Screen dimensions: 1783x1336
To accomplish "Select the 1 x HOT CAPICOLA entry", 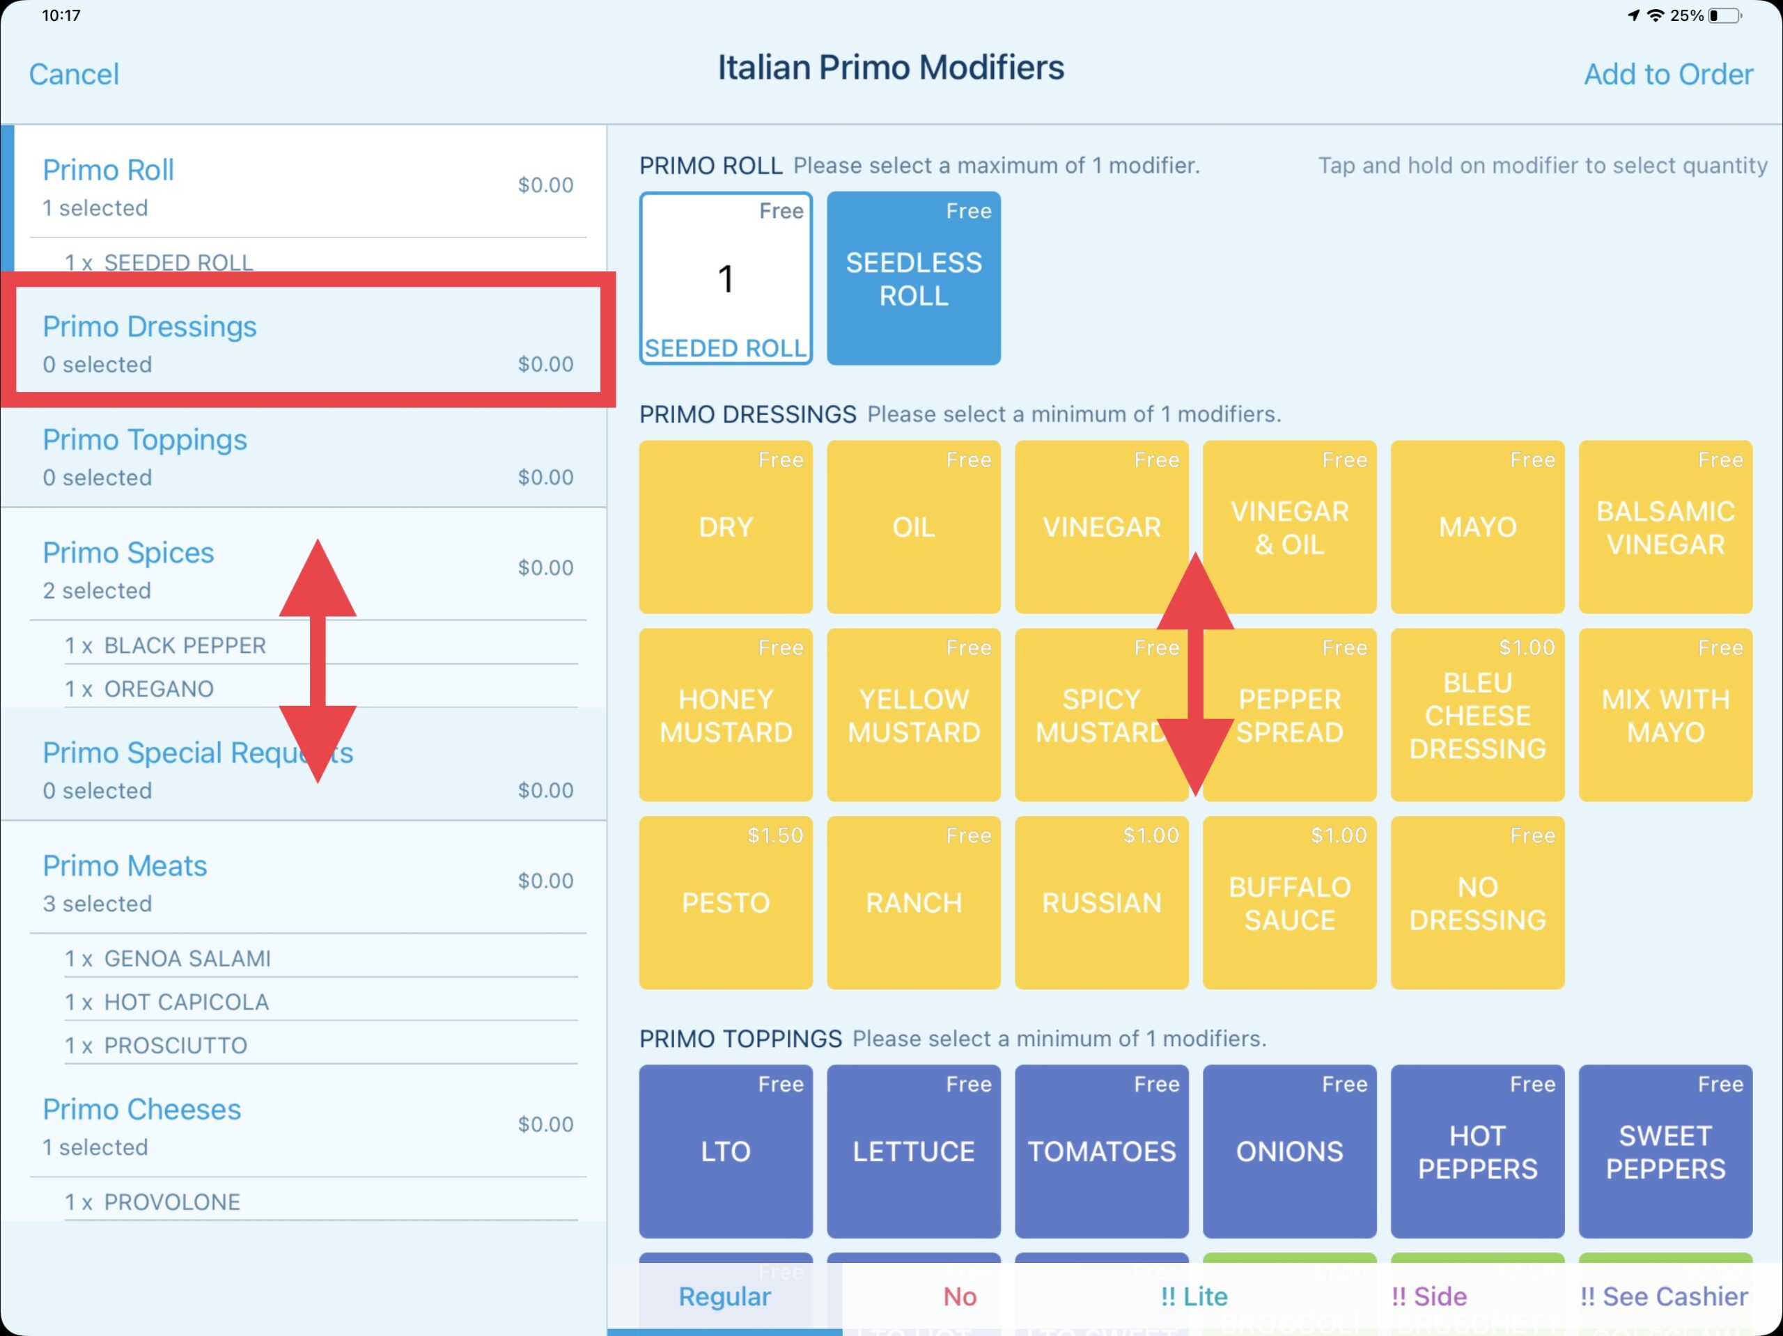I will tap(321, 1001).
